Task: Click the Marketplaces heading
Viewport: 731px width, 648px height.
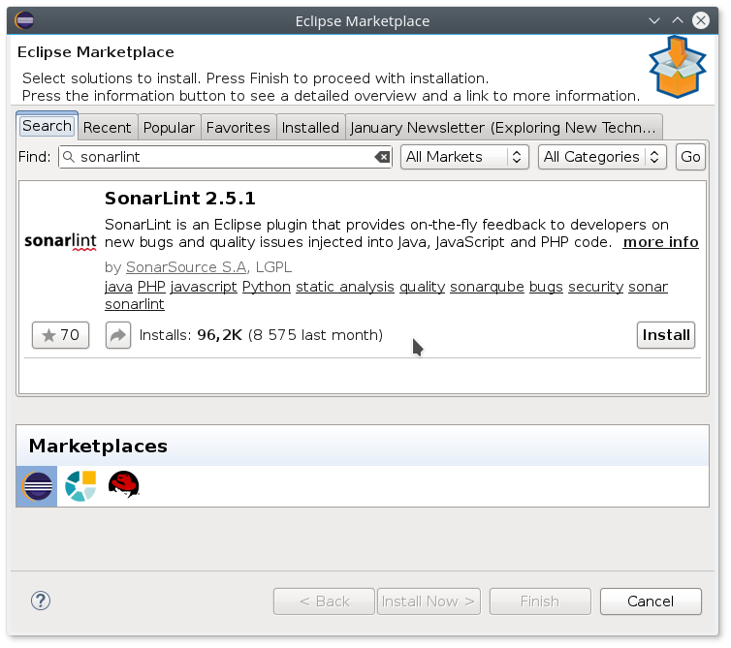Action: (98, 447)
